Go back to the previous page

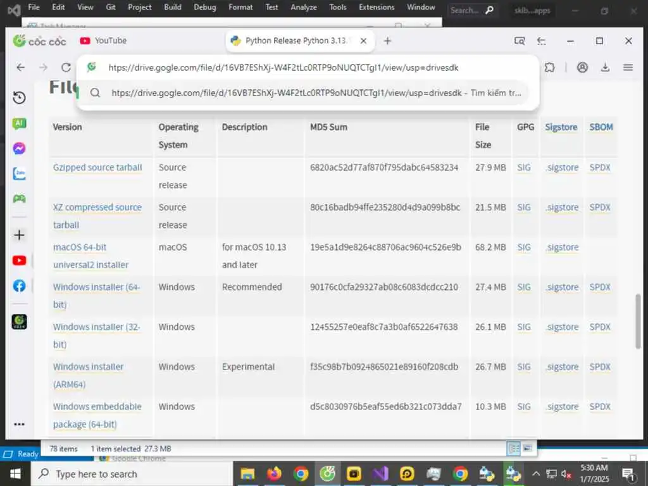tap(21, 67)
